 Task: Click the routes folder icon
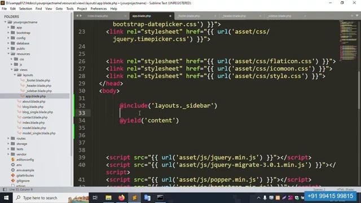pos(13,138)
